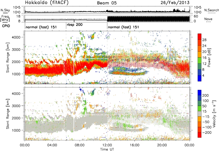The height and width of the screenshot is (151, 219).
Task: Click the "4" label on Power color bar
Action: coord(203,76)
